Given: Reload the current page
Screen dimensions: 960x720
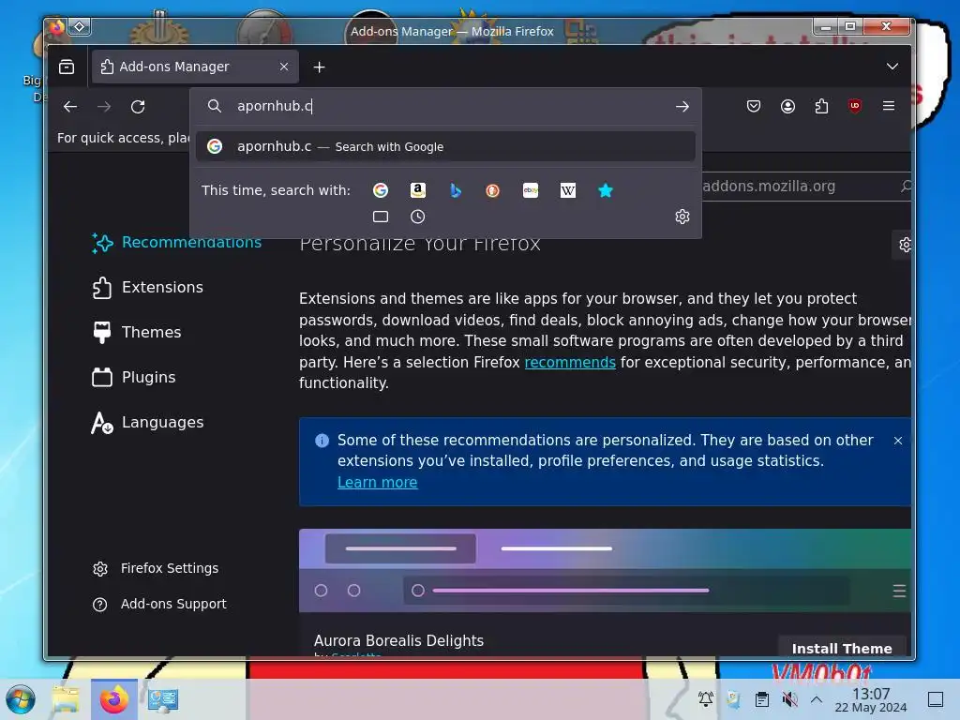Looking at the screenshot, I should (x=138, y=107).
